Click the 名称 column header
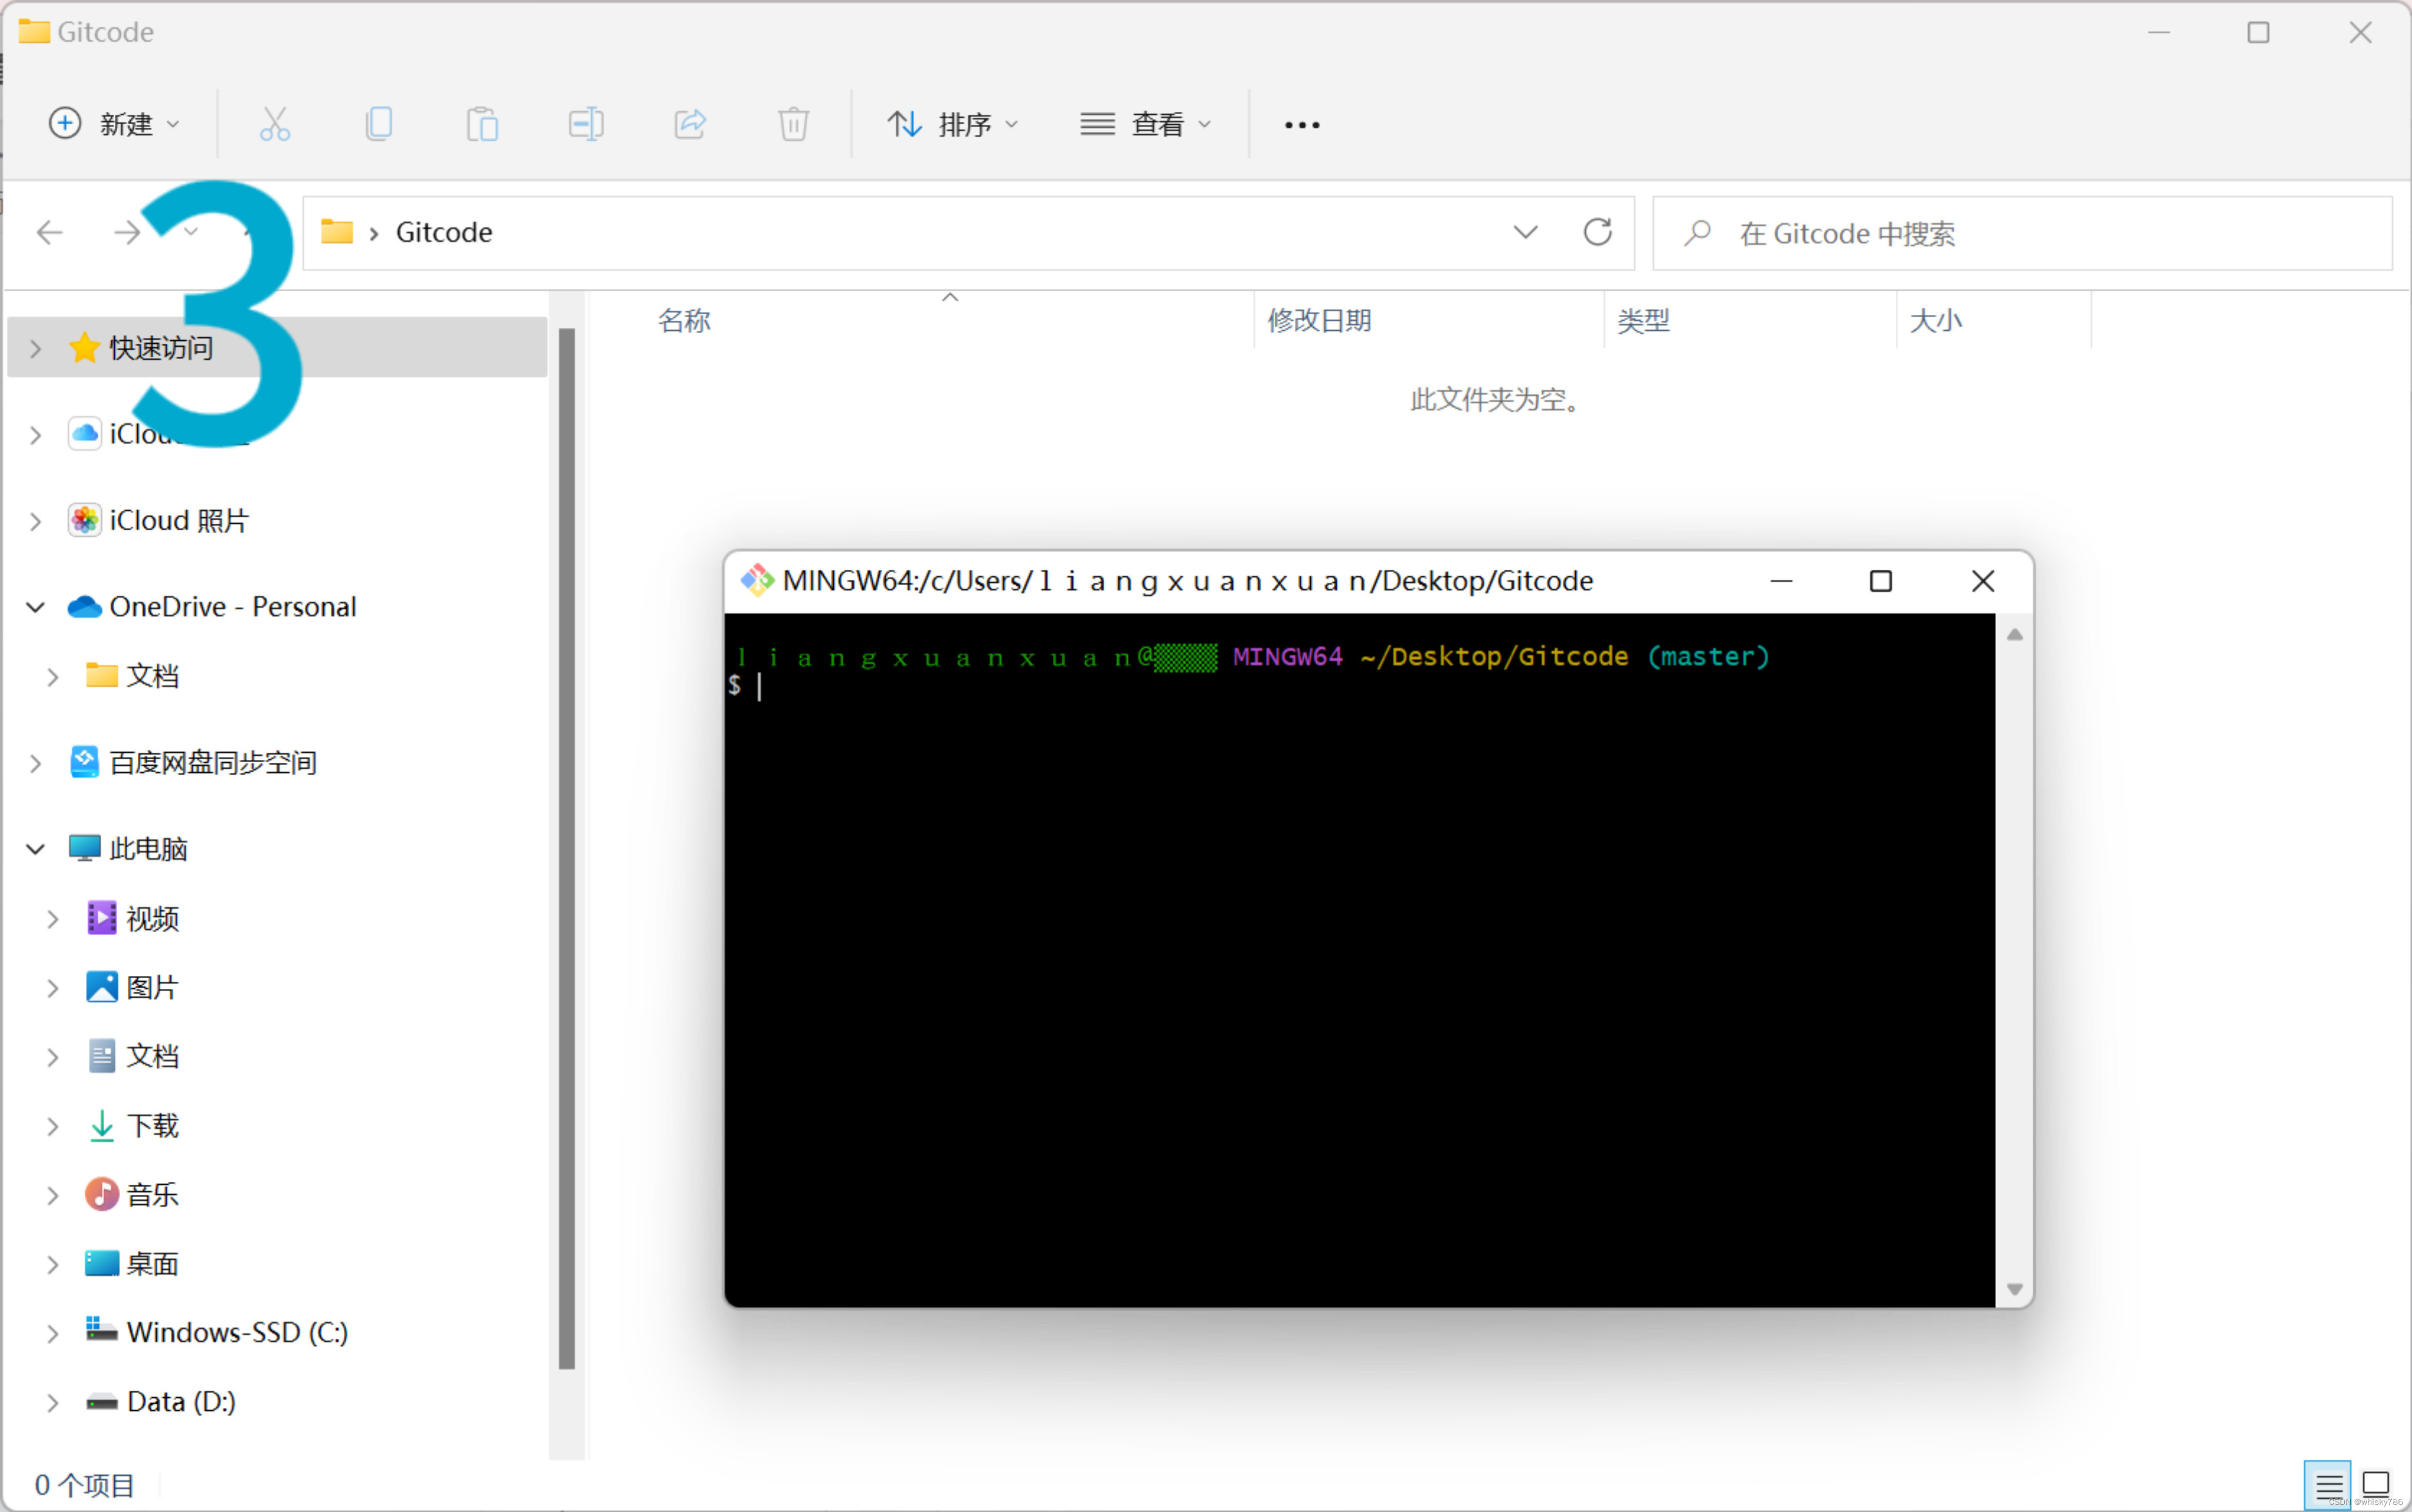Image resolution: width=2412 pixels, height=1512 pixels. 684,321
